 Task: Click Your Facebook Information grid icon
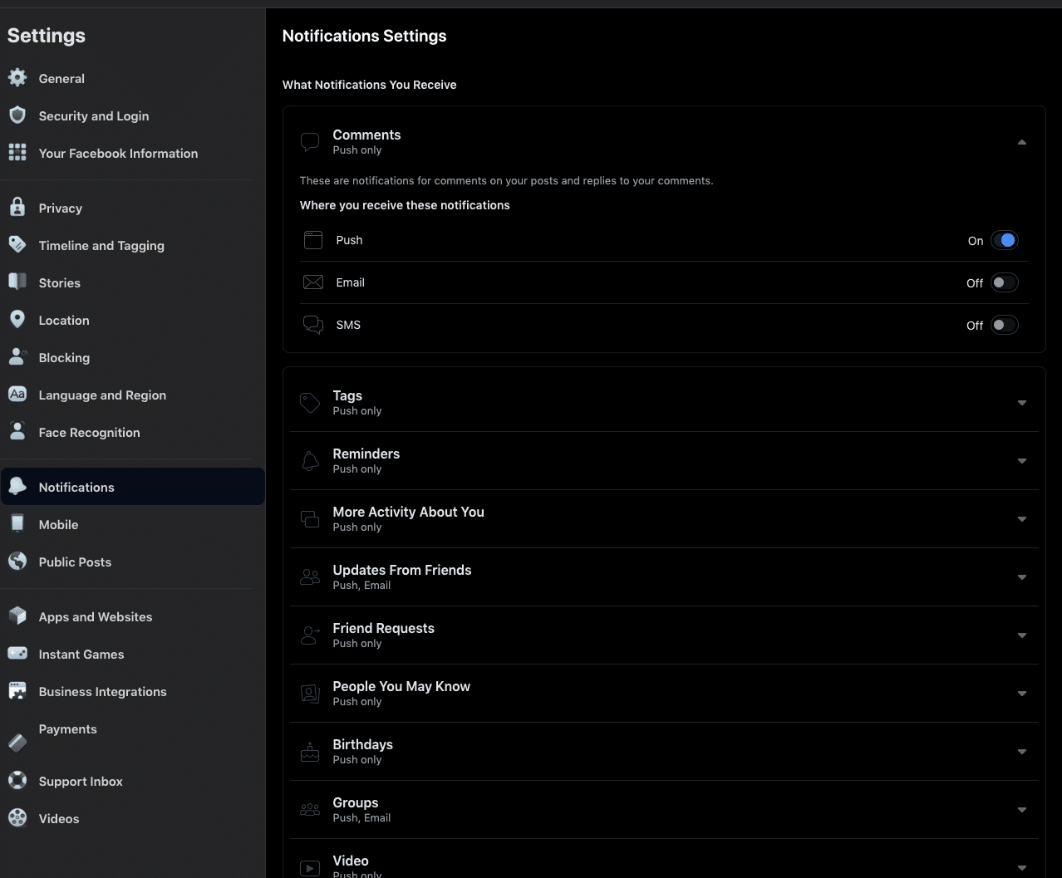coord(17,153)
